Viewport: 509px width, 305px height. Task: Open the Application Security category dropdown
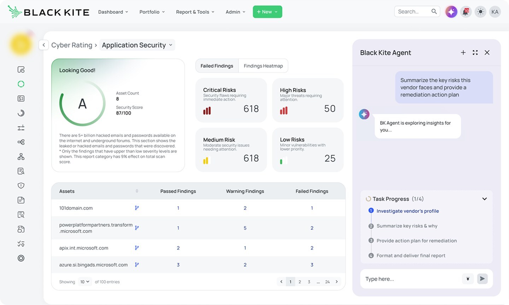click(x=137, y=45)
